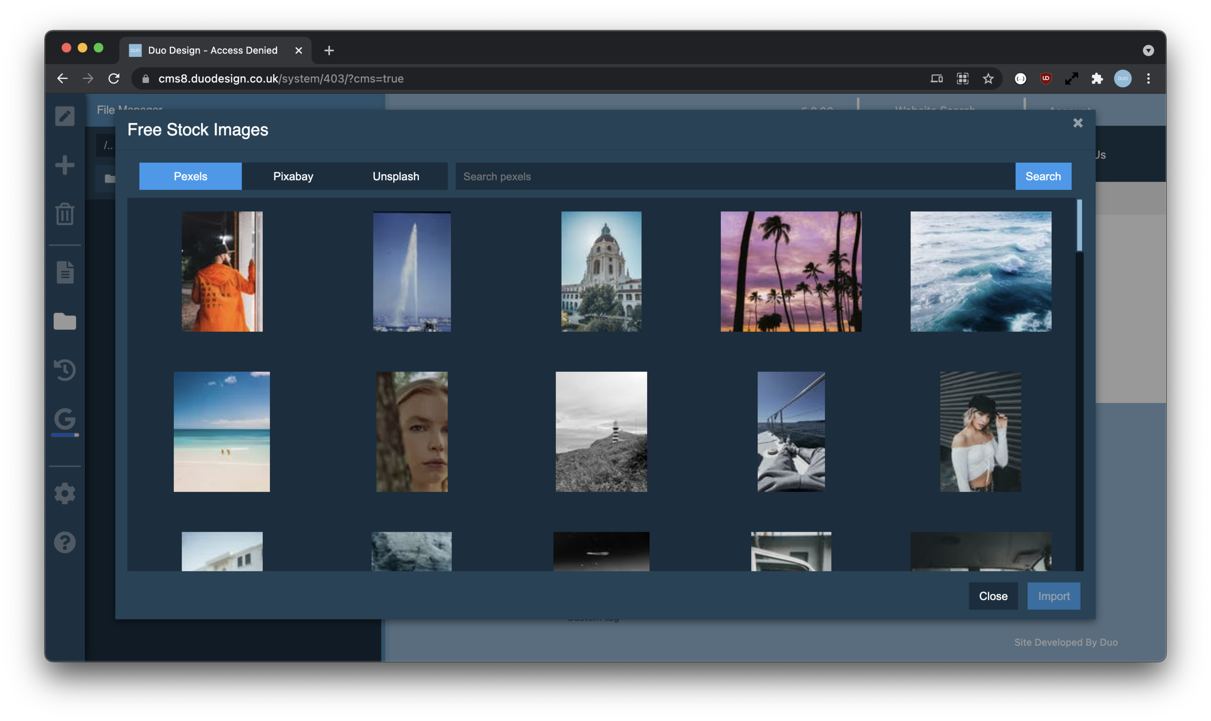Run the stock image Search
This screenshot has width=1211, height=721.
(1044, 176)
